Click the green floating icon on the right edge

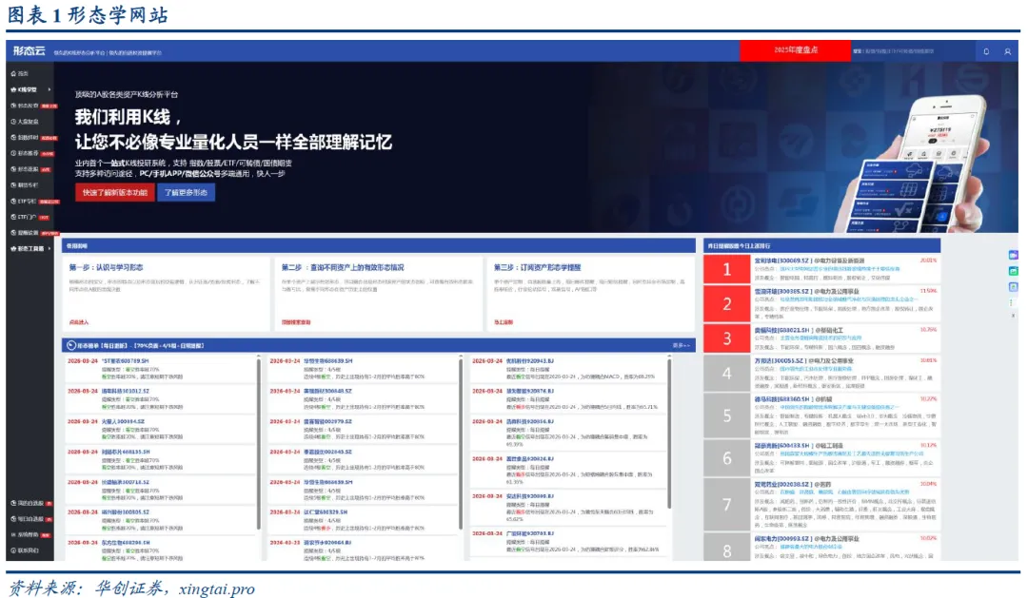pos(1013,271)
